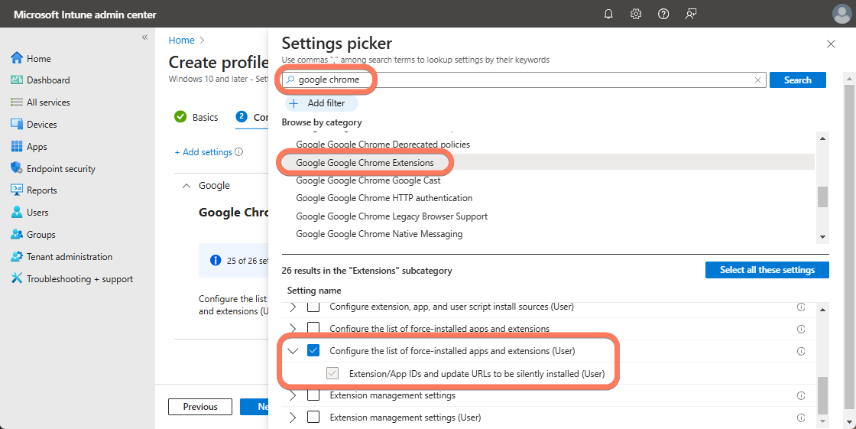The image size is (856, 429).
Task: Collapse the Google settings group
Action: tap(186, 186)
